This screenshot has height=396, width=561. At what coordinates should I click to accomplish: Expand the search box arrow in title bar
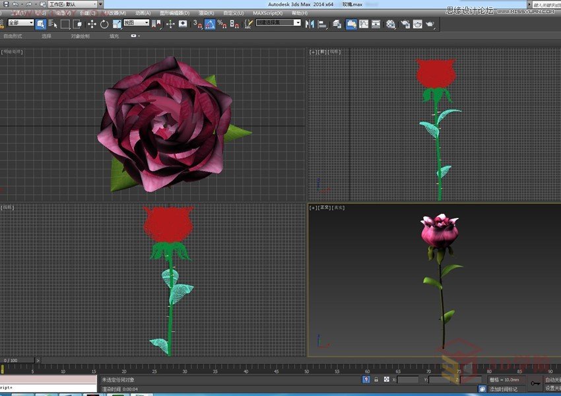529,5
